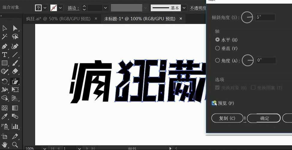
Task: Select the Gradient tool
Action: click(15, 108)
